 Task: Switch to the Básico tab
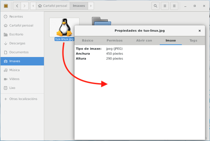click(x=88, y=40)
